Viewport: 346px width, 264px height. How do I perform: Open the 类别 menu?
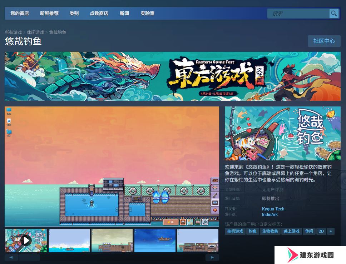click(74, 14)
